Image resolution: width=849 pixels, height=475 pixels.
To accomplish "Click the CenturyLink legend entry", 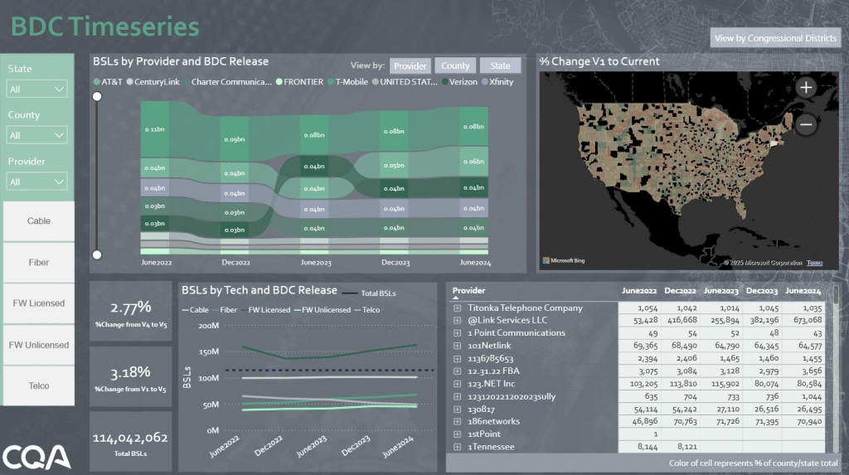I will coord(153,82).
